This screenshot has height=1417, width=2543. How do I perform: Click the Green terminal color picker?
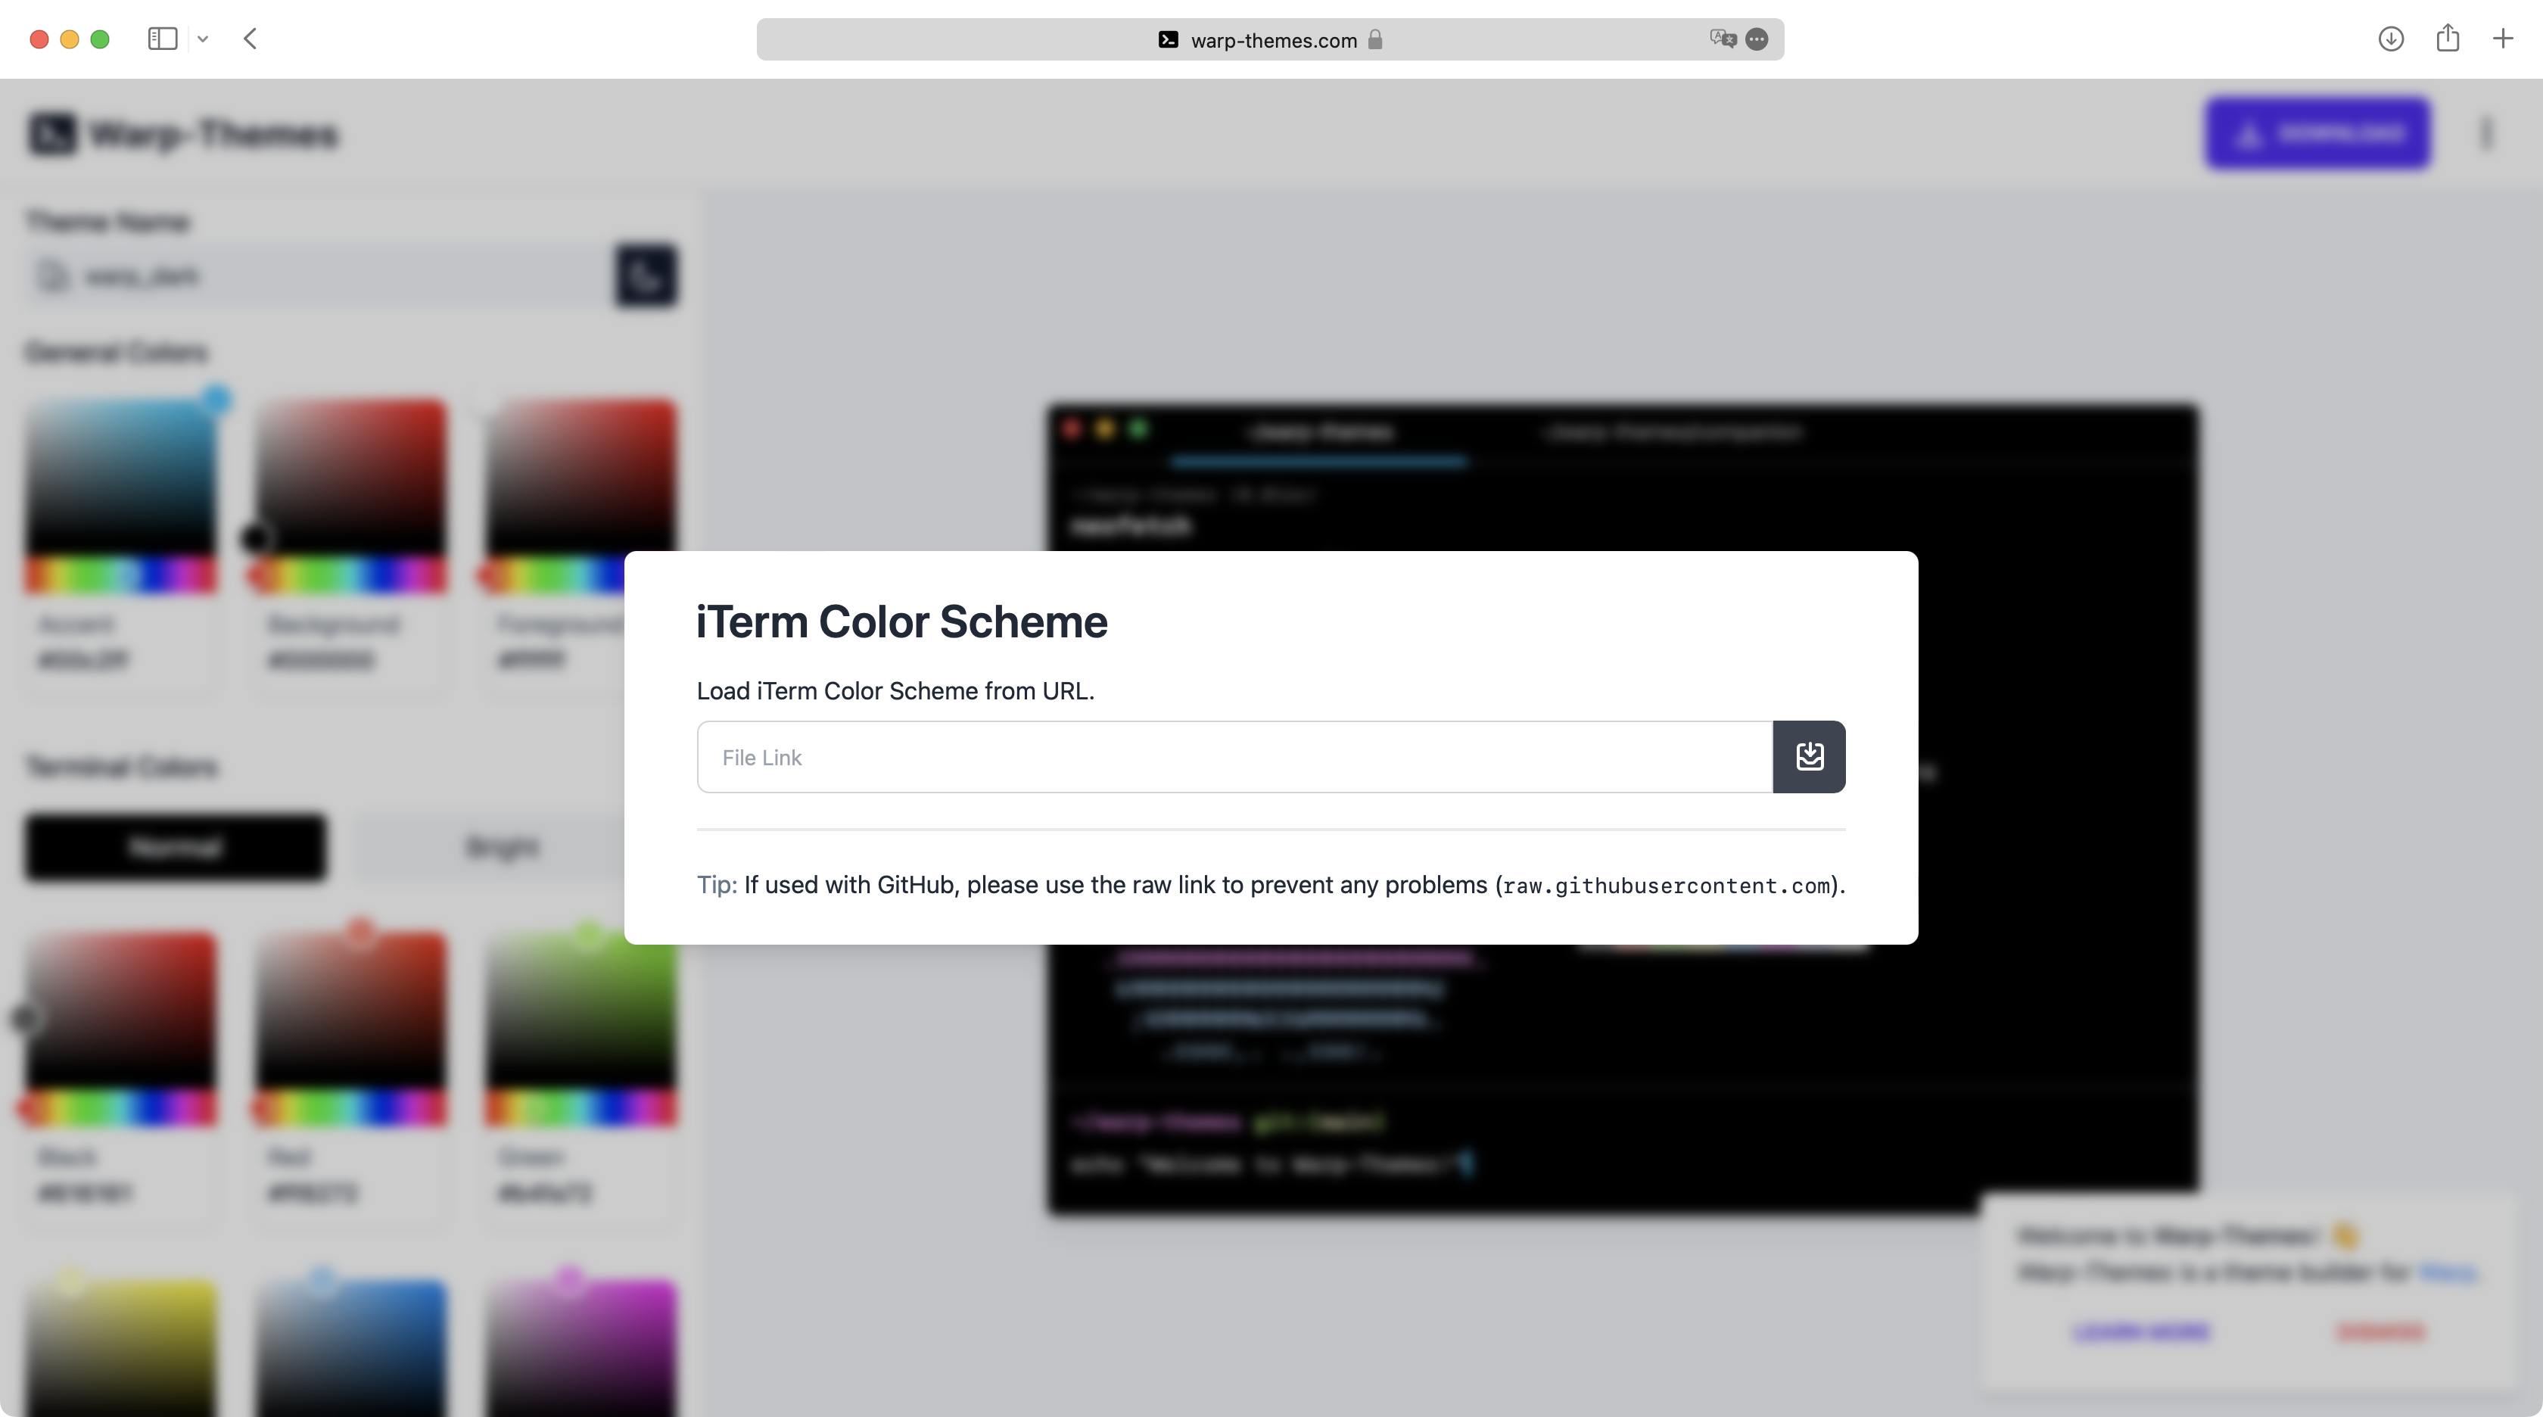click(581, 1009)
